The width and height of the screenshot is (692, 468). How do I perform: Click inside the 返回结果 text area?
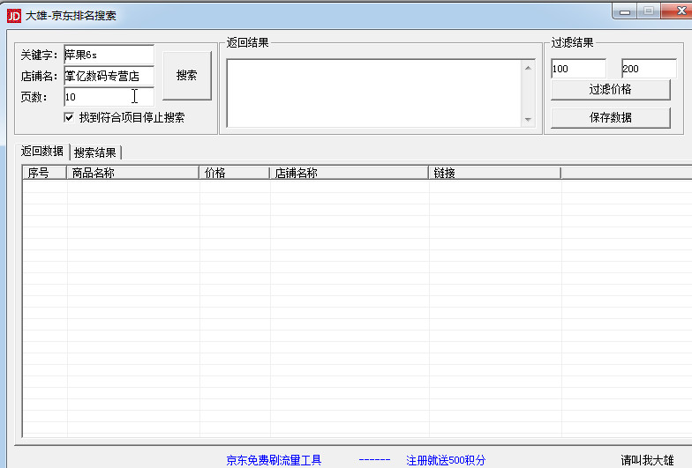[374, 93]
